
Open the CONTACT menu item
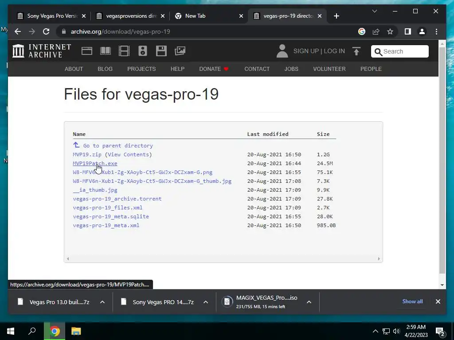pos(257,69)
